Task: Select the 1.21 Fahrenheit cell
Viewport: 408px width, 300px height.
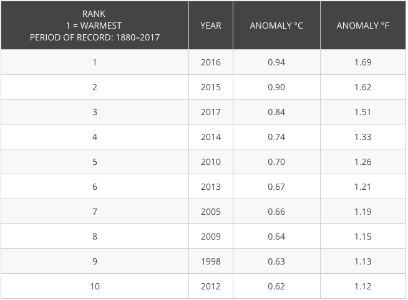Action: 363,187
